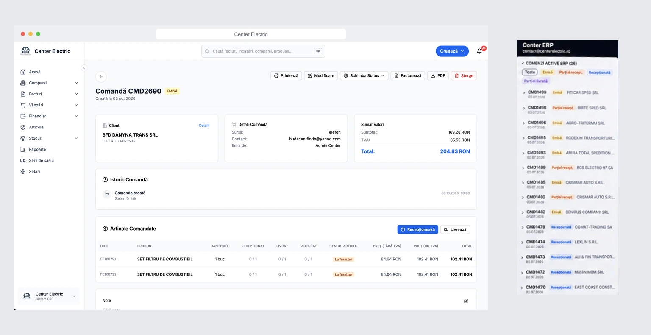Select the Toate filter in Center ERP panel
Viewport: 651px width, 335px height.
530,72
